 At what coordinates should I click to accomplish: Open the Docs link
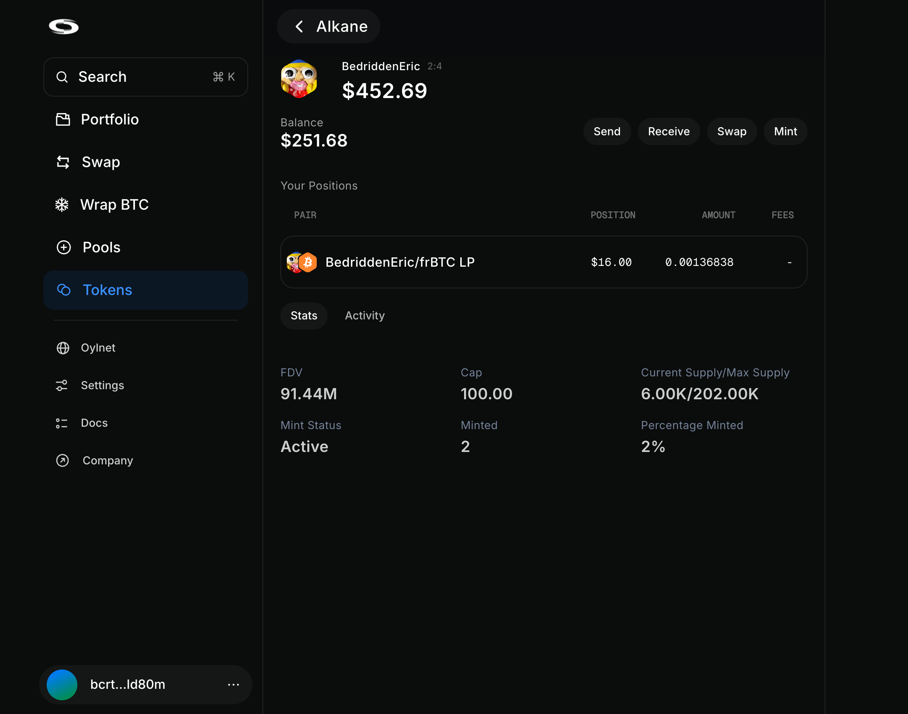click(x=94, y=423)
